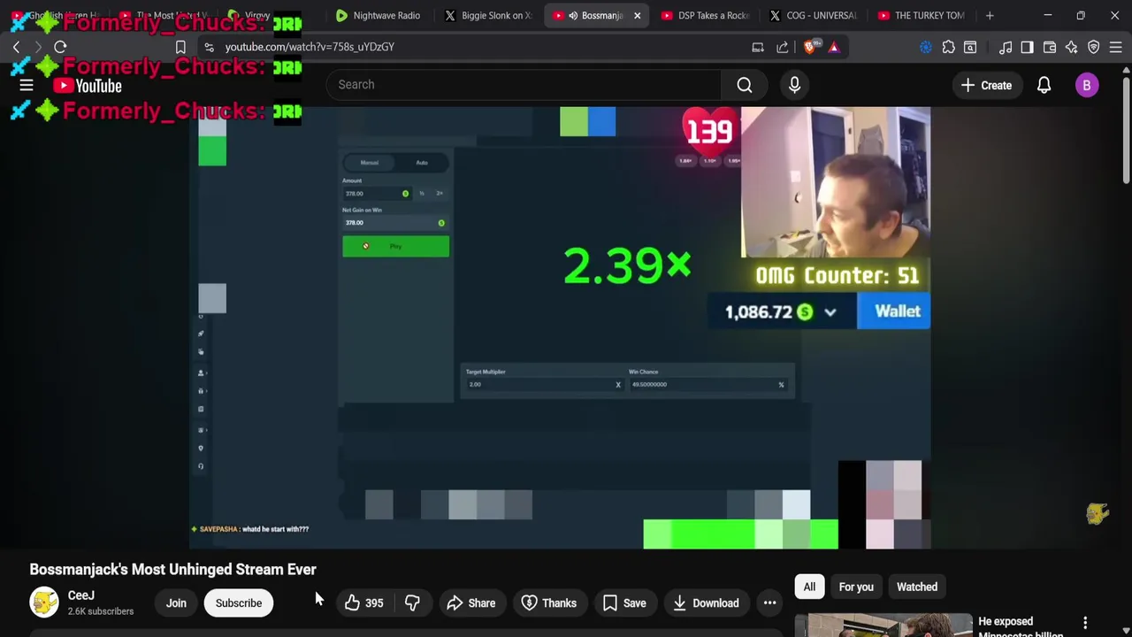Dislike this video

pos(412,603)
